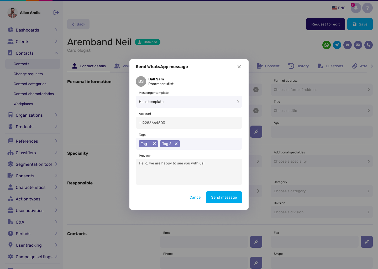Click the US flag language icon
Screen dimensions: 378x269
pos(334,8)
